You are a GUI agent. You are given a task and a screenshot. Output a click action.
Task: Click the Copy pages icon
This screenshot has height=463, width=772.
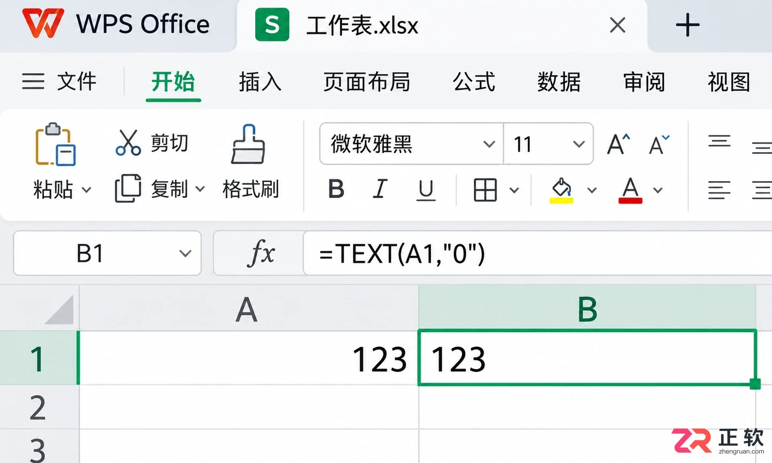coord(128,188)
